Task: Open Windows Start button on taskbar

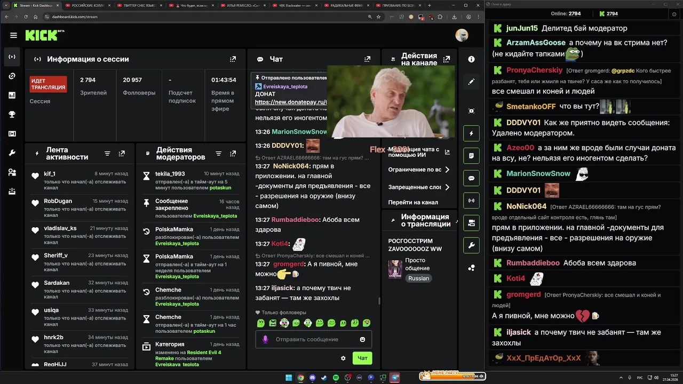Action: coord(289,378)
